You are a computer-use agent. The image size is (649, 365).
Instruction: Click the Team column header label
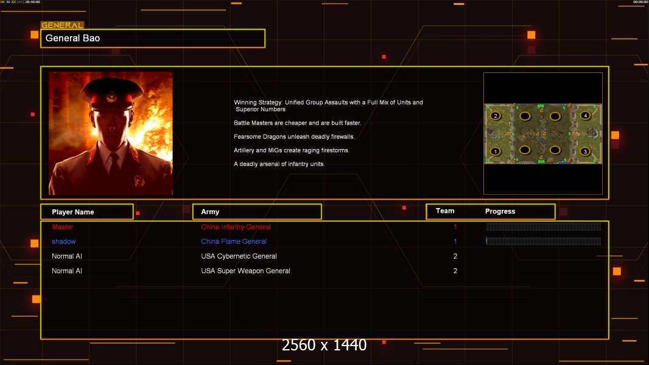[445, 211]
